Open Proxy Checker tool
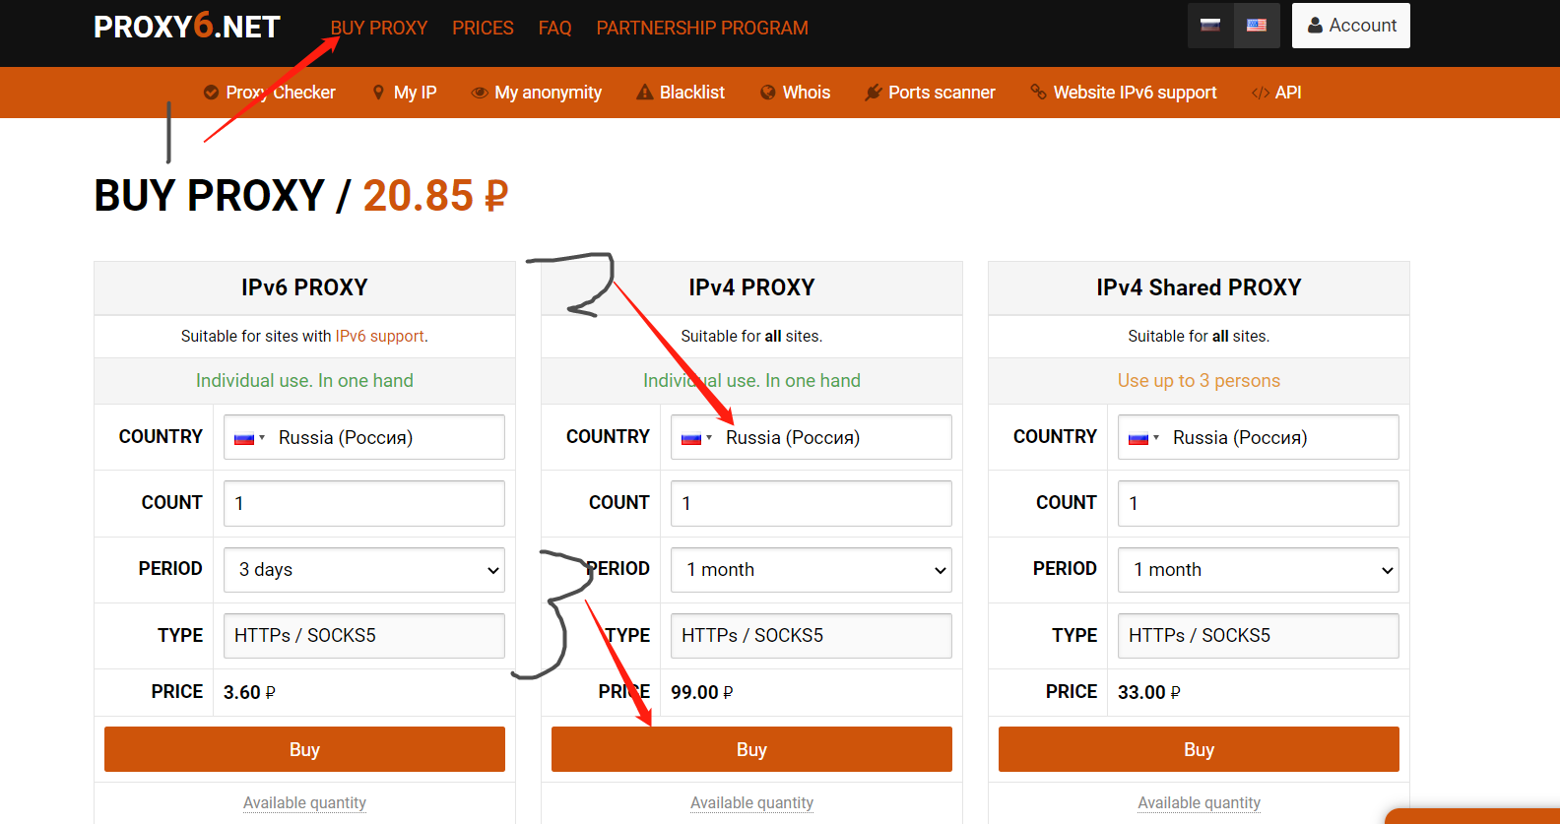 270,93
